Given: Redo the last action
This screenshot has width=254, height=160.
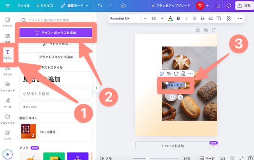Looking at the screenshot, I should coord(110,6).
